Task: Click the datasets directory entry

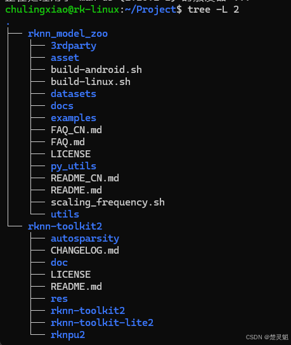Action: tap(74, 94)
